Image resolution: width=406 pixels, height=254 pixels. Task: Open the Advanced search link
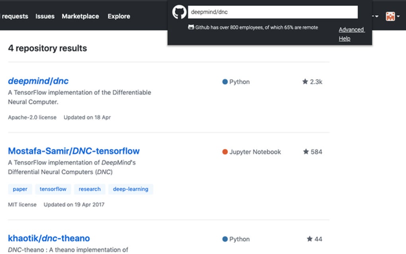351,29
